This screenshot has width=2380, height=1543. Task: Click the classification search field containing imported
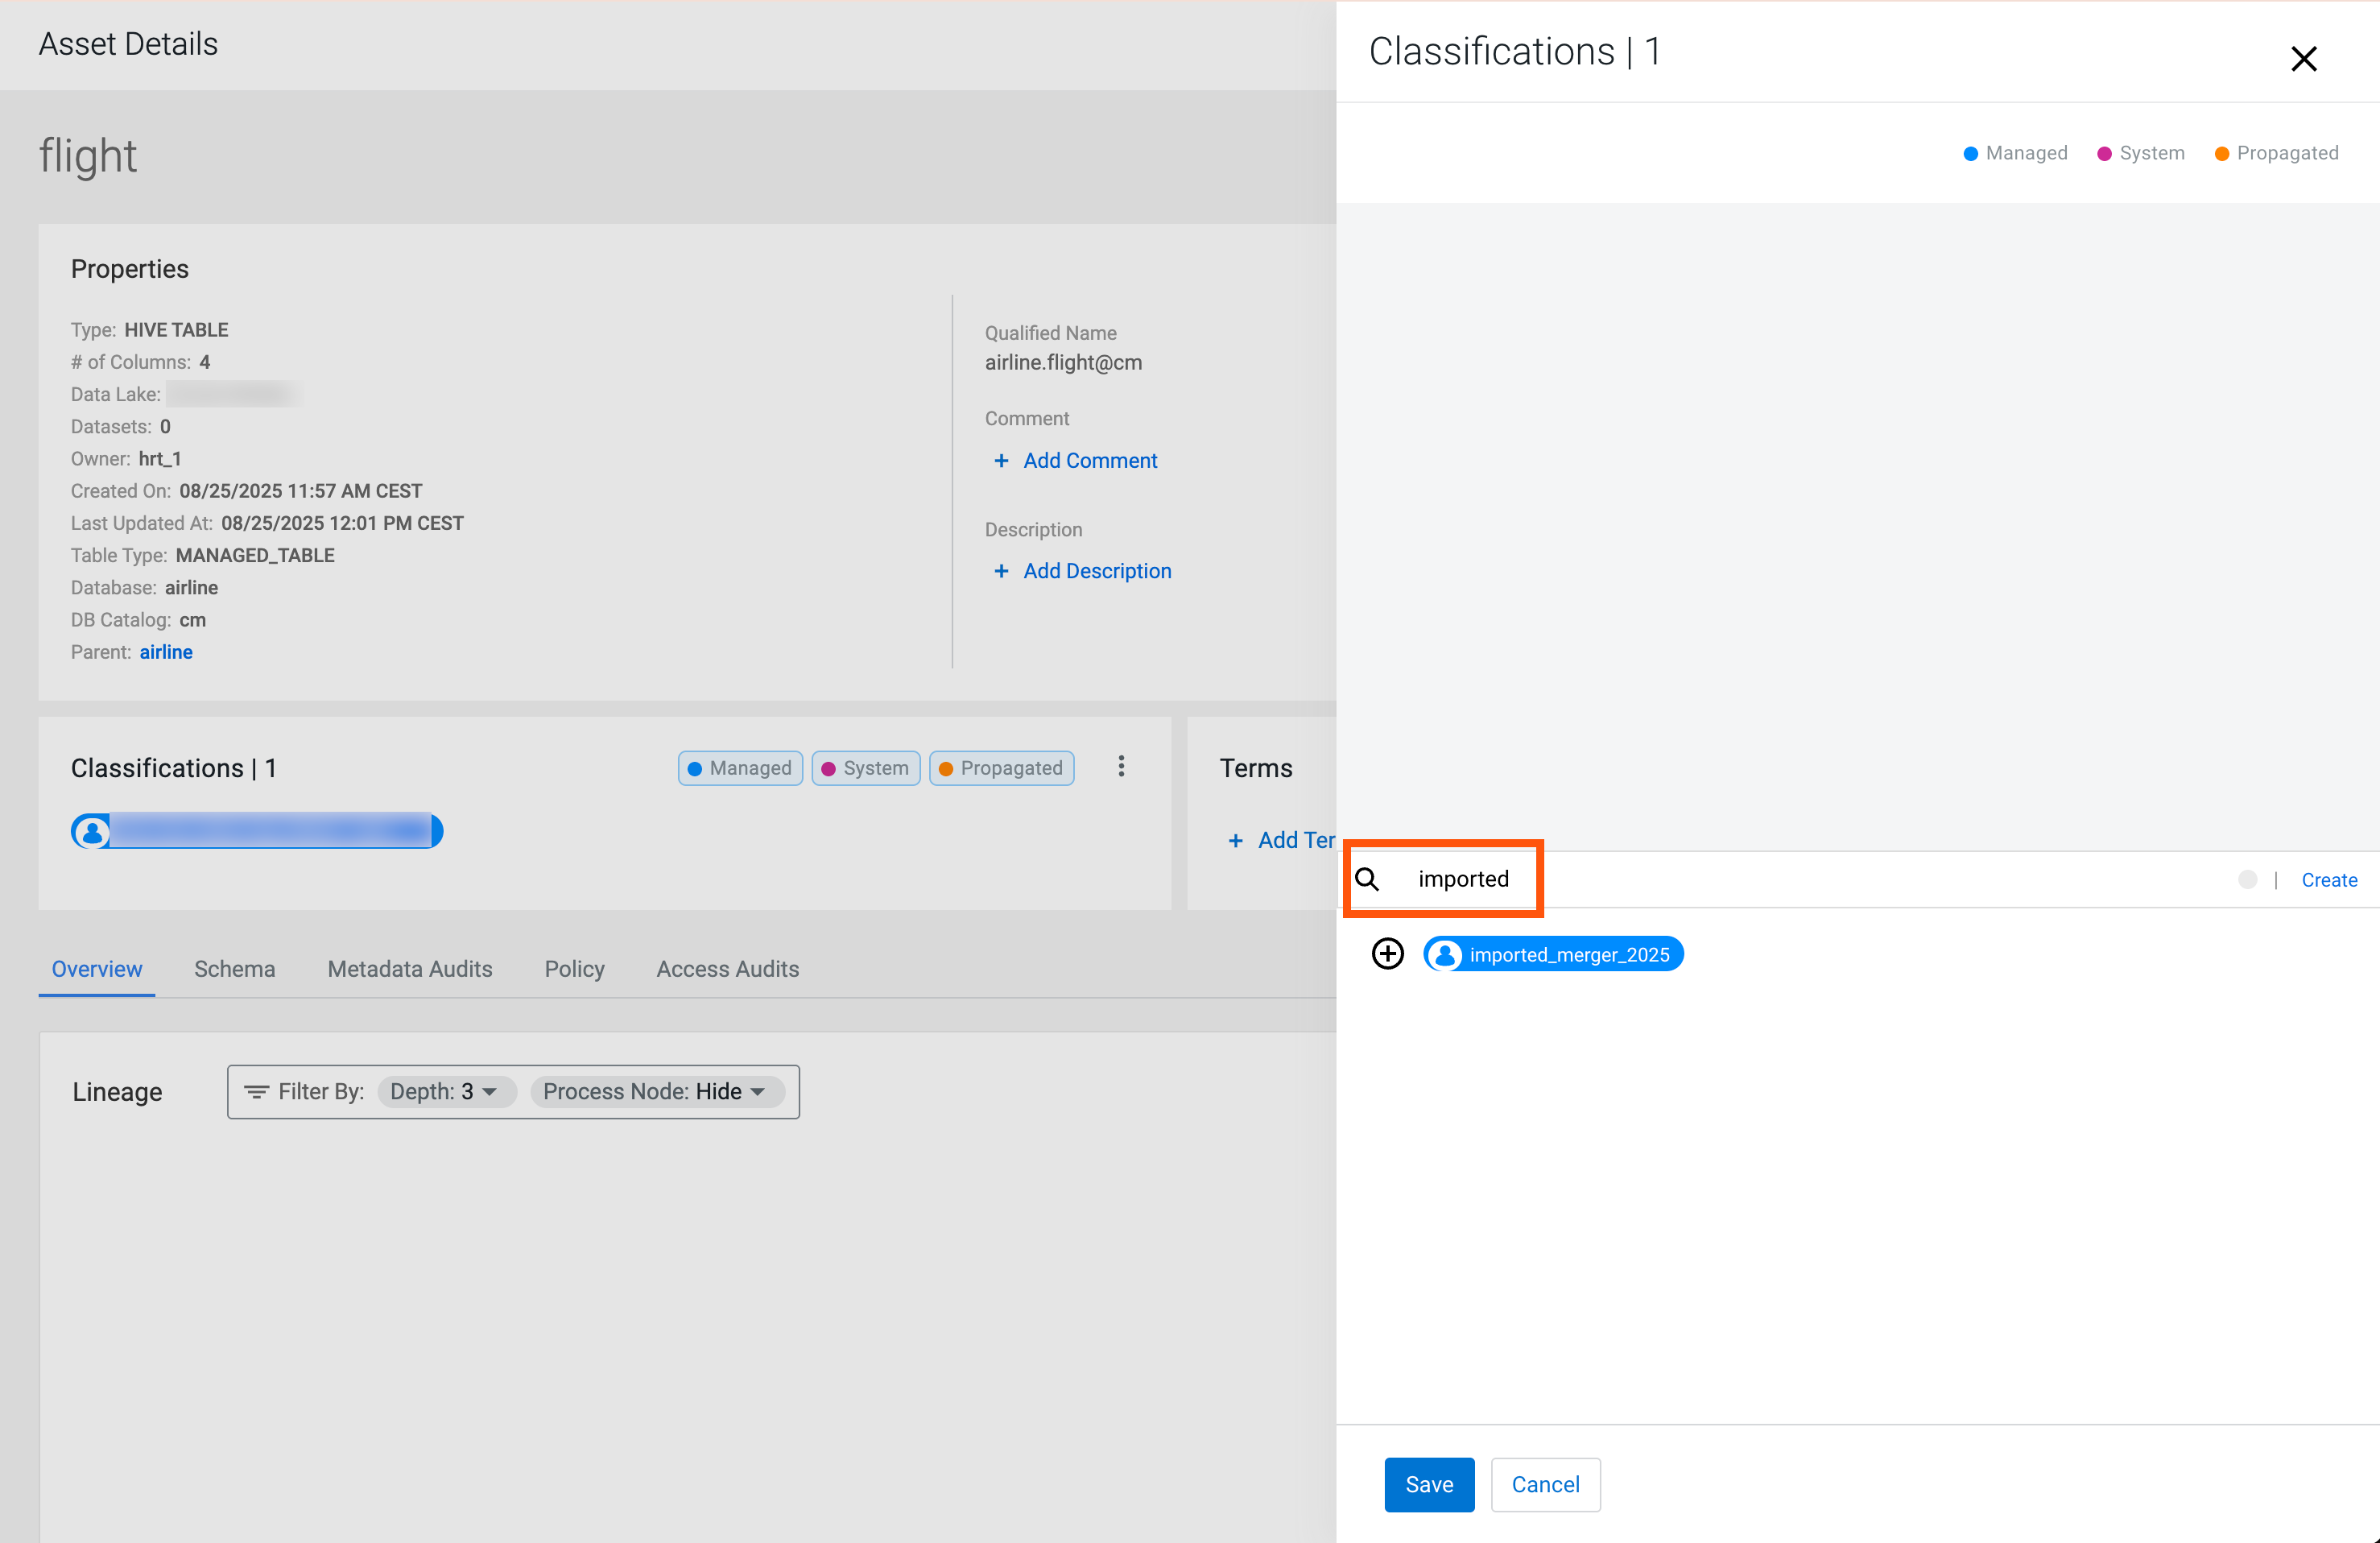point(1463,879)
